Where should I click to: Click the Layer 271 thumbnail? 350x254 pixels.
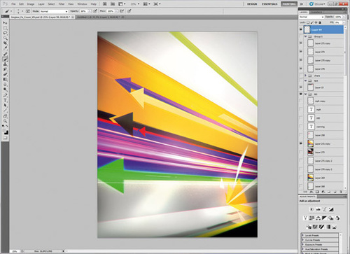pos(310,152)
